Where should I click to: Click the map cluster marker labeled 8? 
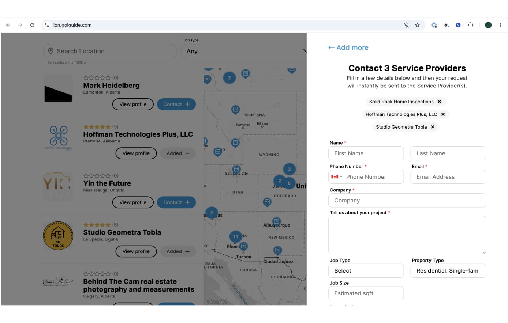[289, 183]
